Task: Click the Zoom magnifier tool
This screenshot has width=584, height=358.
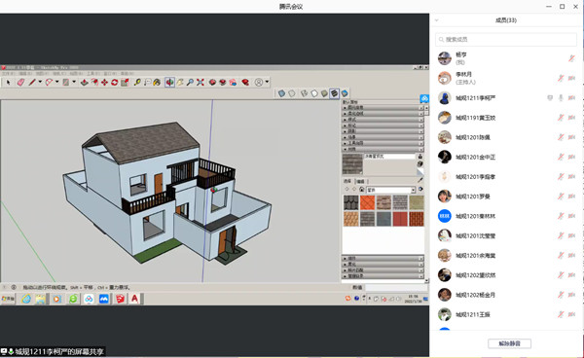Action: pyautogui.click(x=190, y=83)
